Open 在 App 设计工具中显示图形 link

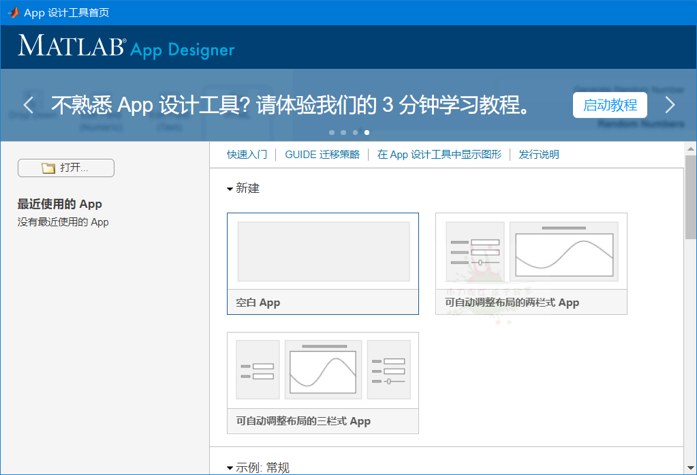click(x=439, y=155)
